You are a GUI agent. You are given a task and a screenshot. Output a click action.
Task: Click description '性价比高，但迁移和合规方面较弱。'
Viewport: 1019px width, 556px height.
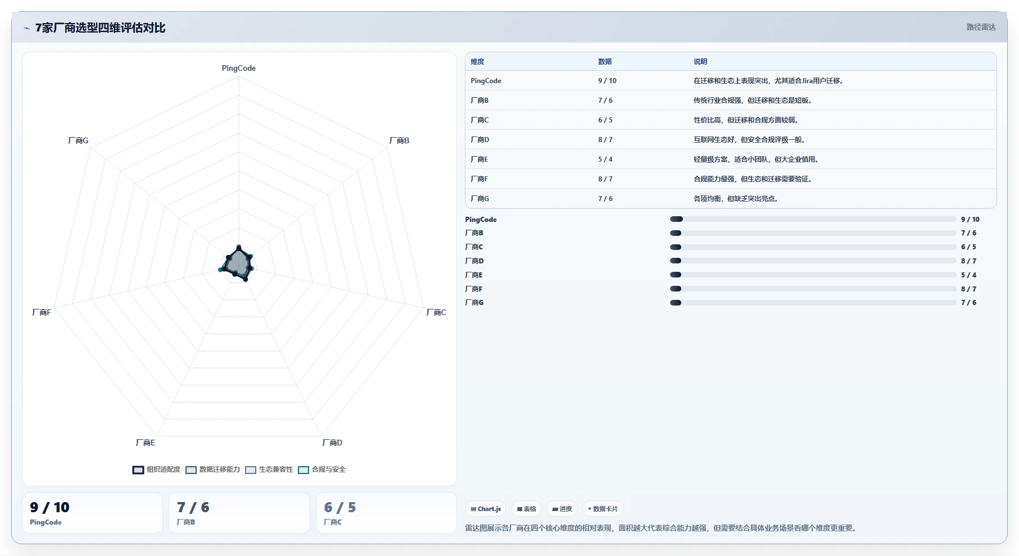pos(746,120)
